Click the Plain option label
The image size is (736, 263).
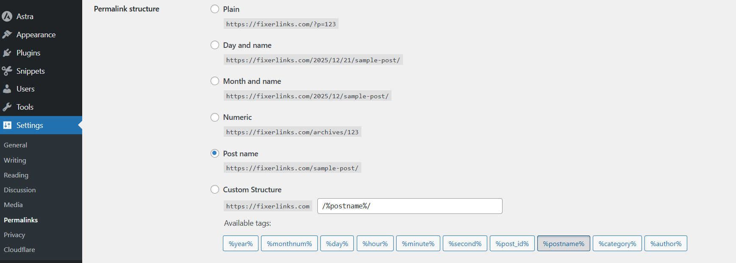tap(231, 9)
